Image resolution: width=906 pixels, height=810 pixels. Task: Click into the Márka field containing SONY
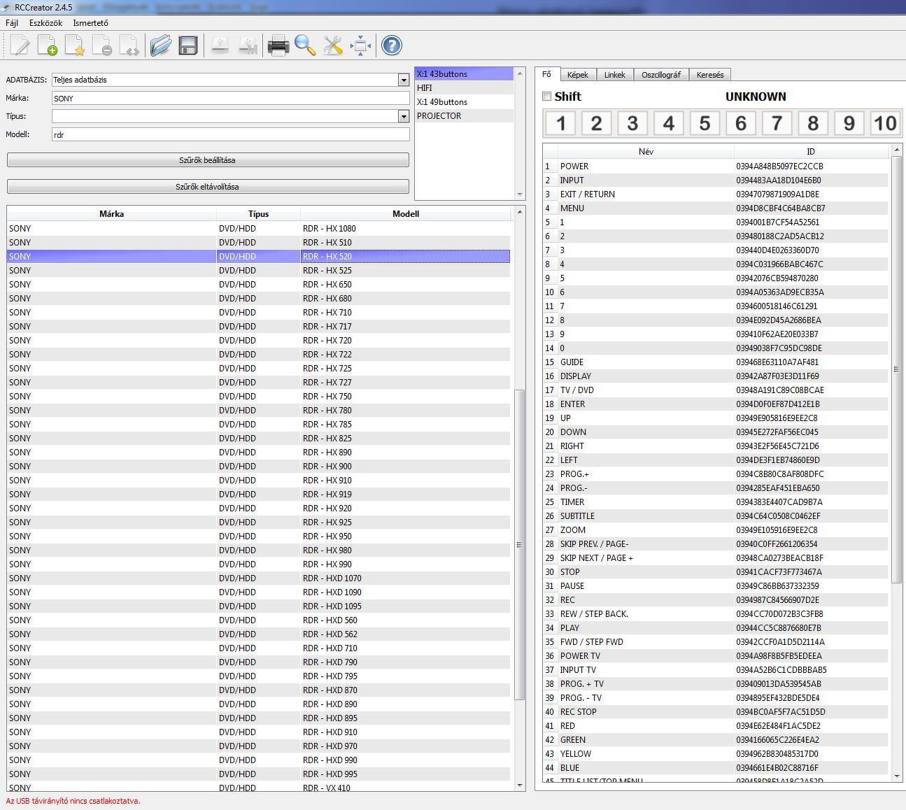point(231,99)
